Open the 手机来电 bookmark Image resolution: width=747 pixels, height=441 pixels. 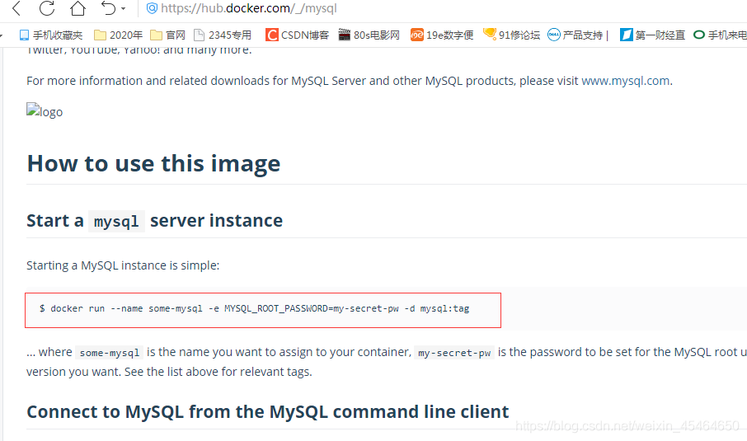tap(720, 35)
